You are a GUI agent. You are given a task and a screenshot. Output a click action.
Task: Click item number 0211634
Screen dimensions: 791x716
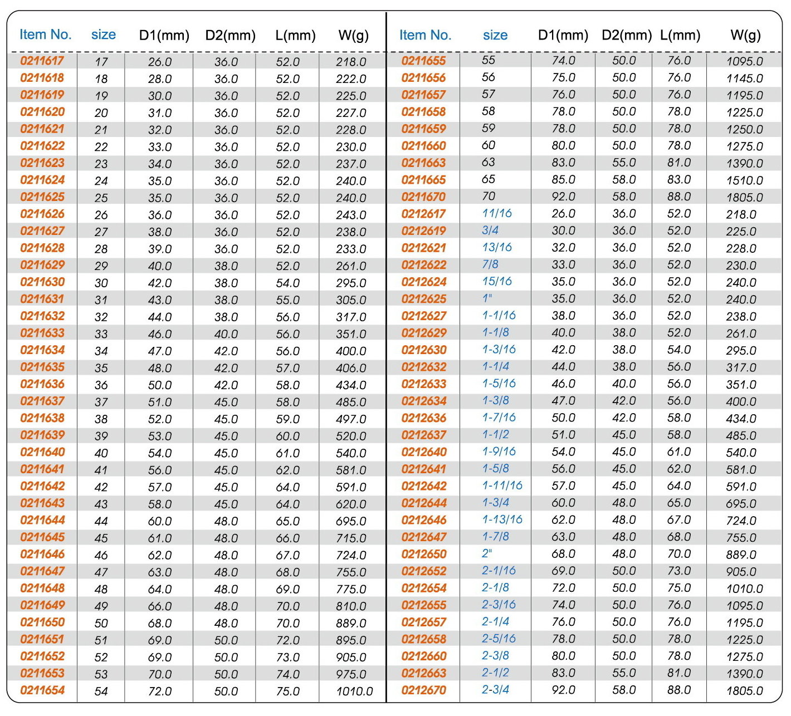tap(42, 350)
